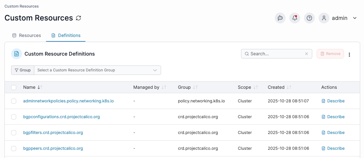
Task: Toggle the select-all checkbox in table header
Action: 14,88
